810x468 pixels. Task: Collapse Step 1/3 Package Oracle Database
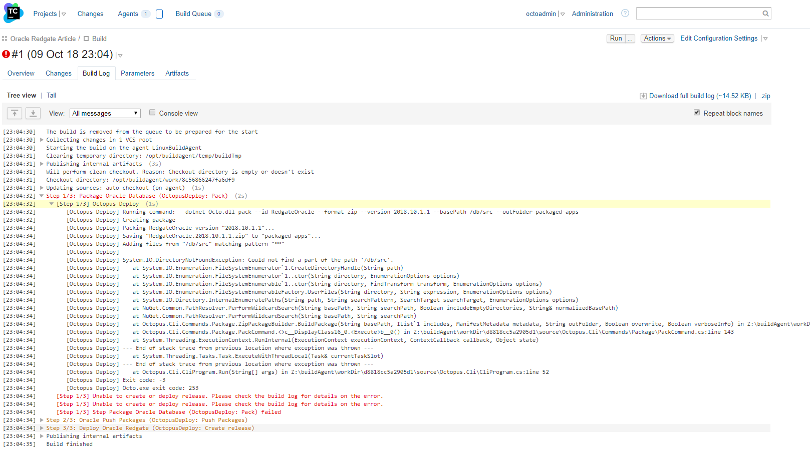tap(42, 196)
